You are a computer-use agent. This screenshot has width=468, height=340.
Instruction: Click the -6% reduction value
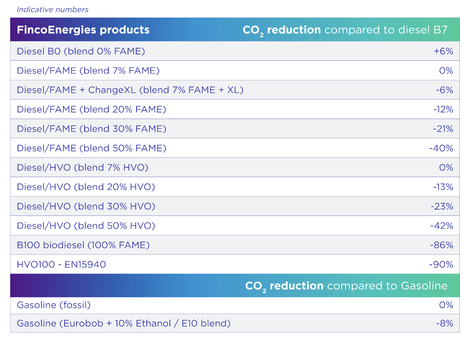coord(444,90)
